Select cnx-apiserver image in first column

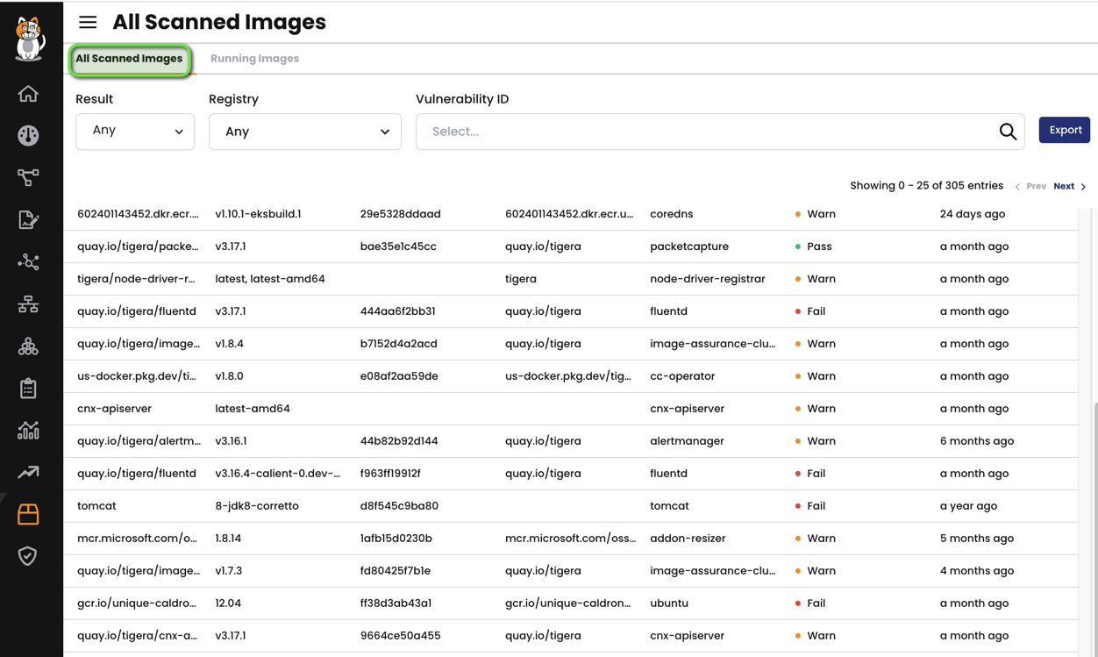click(x=114, y=409)
